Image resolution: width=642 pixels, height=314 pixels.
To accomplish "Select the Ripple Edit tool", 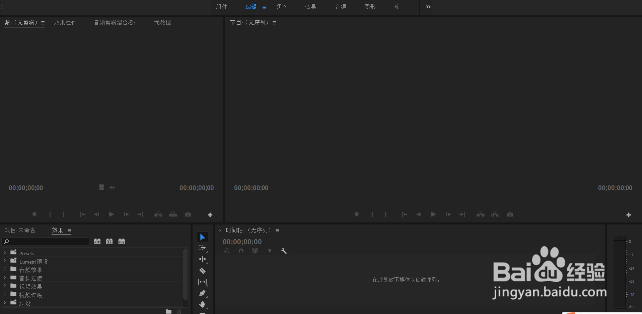I will tap(202, 259).
